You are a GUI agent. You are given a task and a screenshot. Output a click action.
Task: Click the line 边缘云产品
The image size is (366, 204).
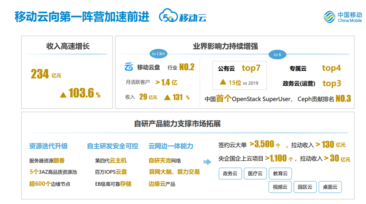pos(162,184)
